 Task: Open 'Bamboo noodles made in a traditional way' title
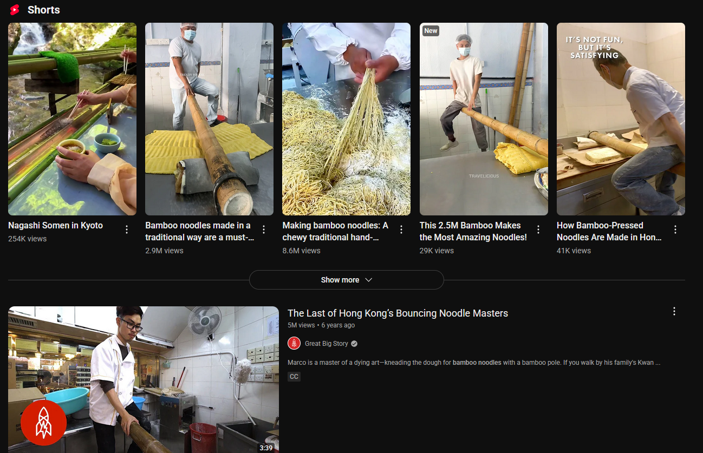click(x=200, y=231)
